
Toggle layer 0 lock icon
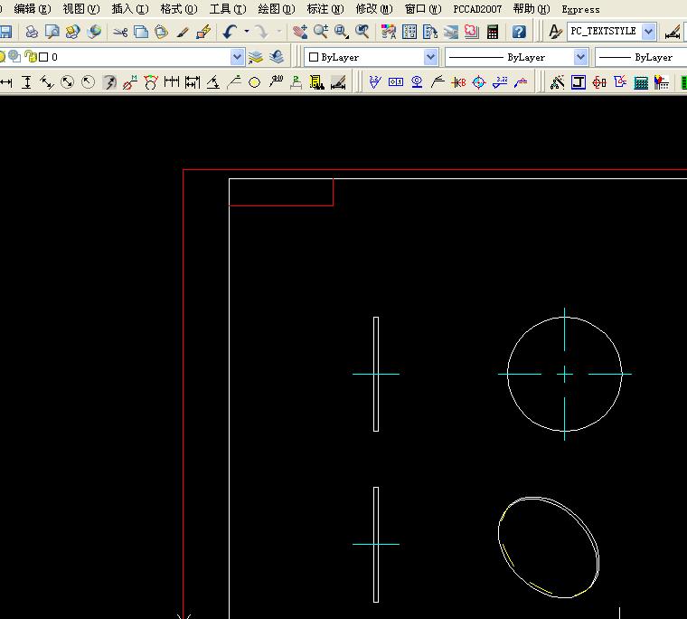(31, 57)
